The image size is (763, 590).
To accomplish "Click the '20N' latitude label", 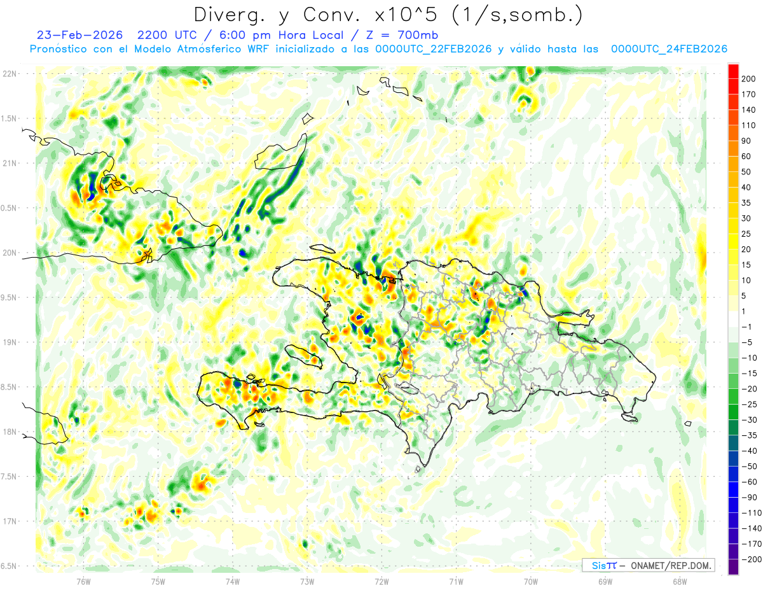I will 8,253.
